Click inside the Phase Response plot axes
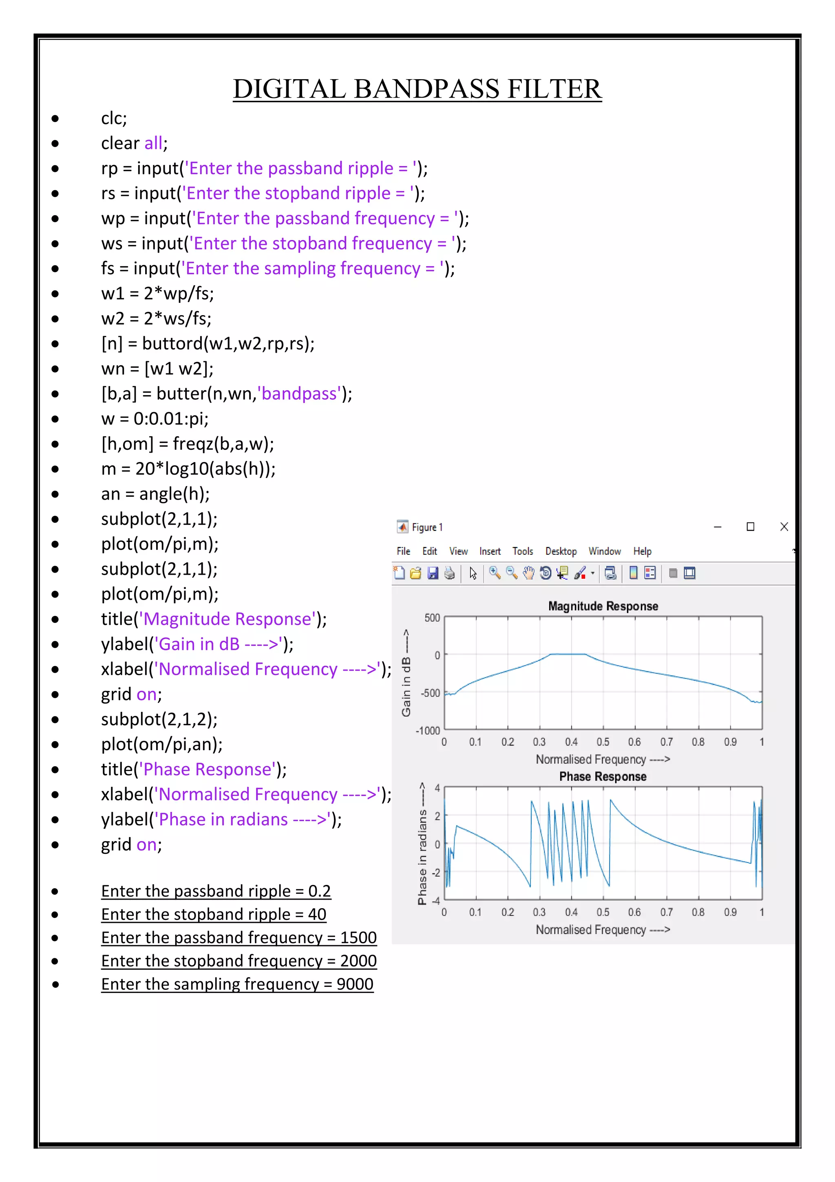The height and width of the screenshot is (1182, 835). coord(603,843)
